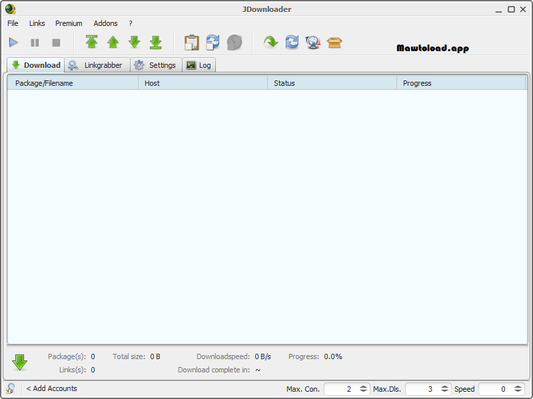Viewport: 533px width, 399px height.
Task: Increase Max.Dls. with the up arrow
Action: click(x=444, y=387)
